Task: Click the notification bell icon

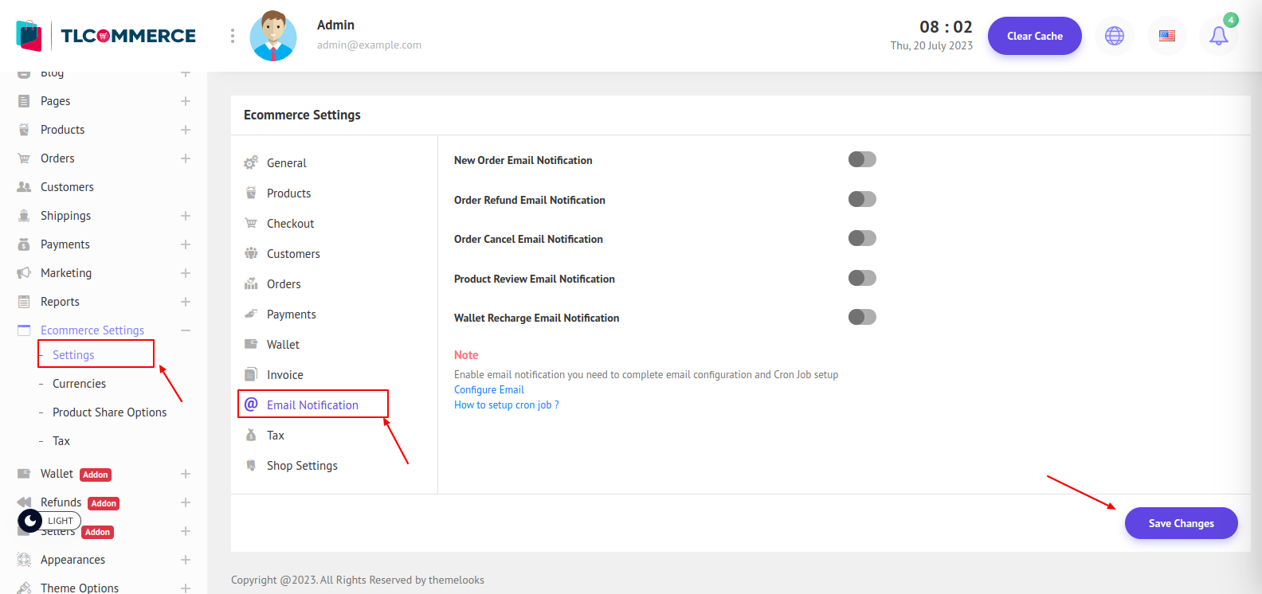Action: click(x=1218, y=36)
